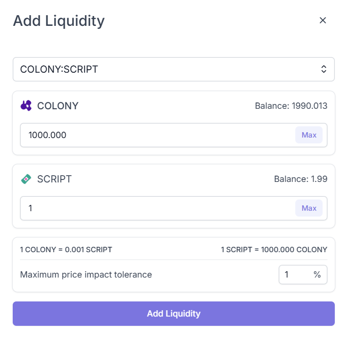Click the green SCRIPT token icon
346x339 pixels.
pyautogui.click(x=26, y=179)
